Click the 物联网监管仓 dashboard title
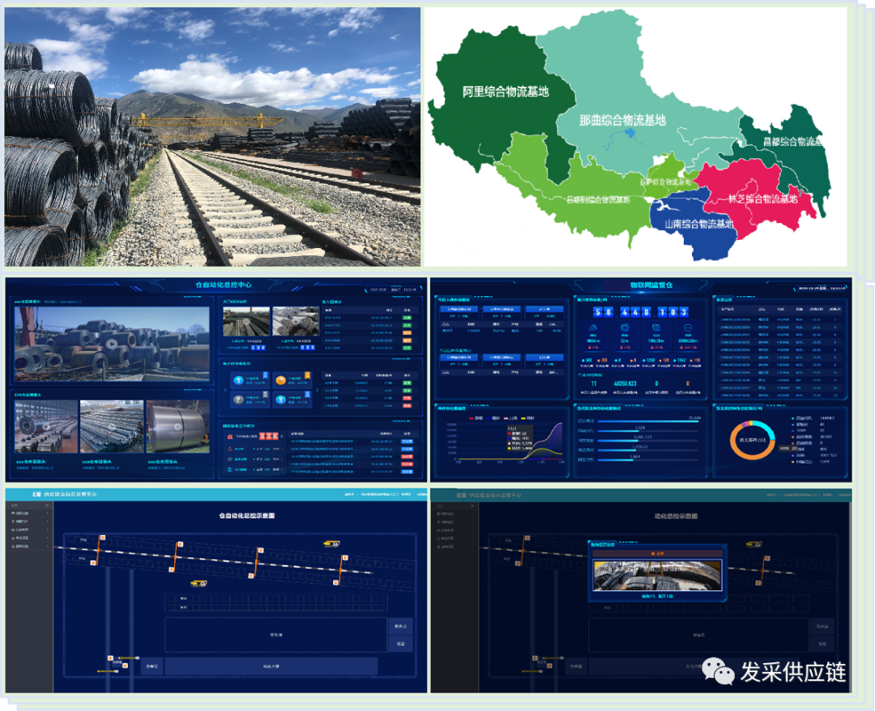Image resolution: width=875 pixels, height=711 pixels. pyautogui.click(x=651, y=285)
